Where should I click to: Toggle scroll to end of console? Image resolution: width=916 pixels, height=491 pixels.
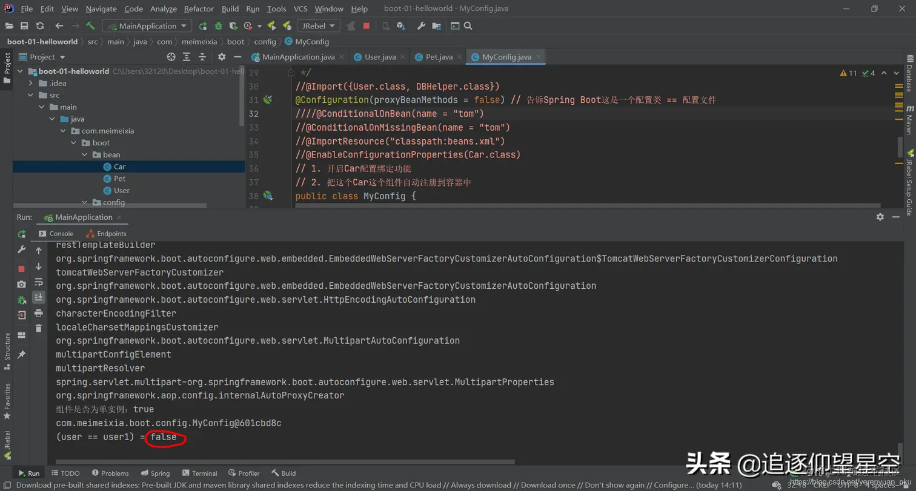(x=39, y=297)
